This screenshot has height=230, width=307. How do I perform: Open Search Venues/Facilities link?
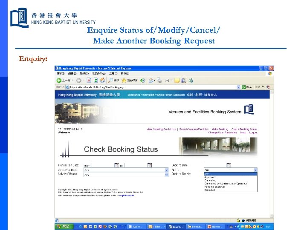(194, 129)
